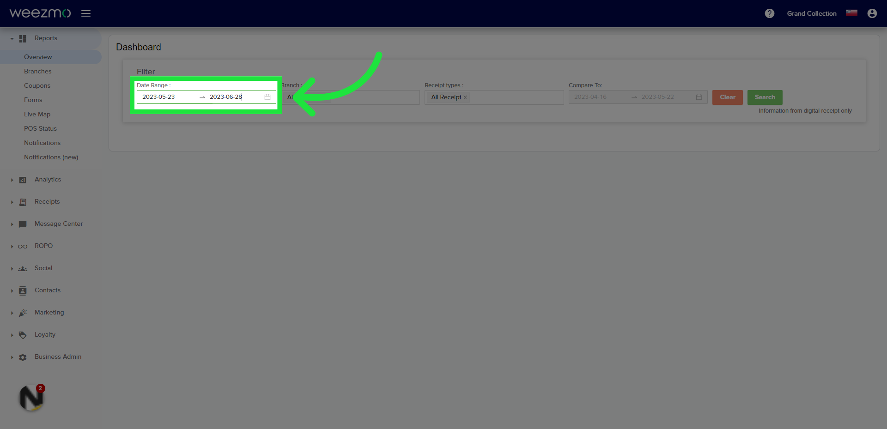Open the user account icon
Viewport: 887px width, 429px height.
[872, 13]
